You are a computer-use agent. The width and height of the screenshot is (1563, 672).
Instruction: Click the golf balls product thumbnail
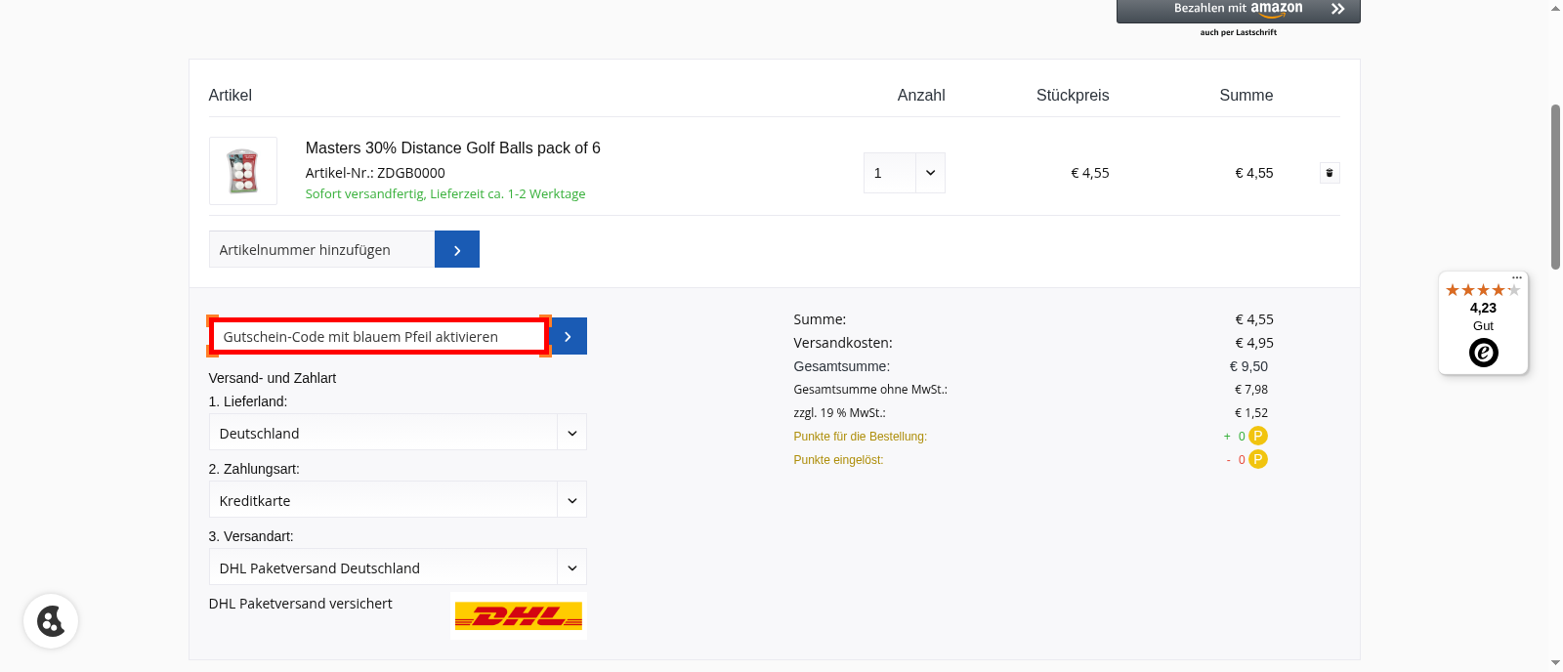[x=243, y=171]
